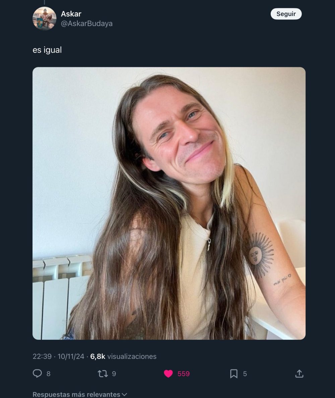Open the replies sort chevron at the bottom
Viewport: 335px width, 398px height.
pyautogui.click(x=125, y=394)
